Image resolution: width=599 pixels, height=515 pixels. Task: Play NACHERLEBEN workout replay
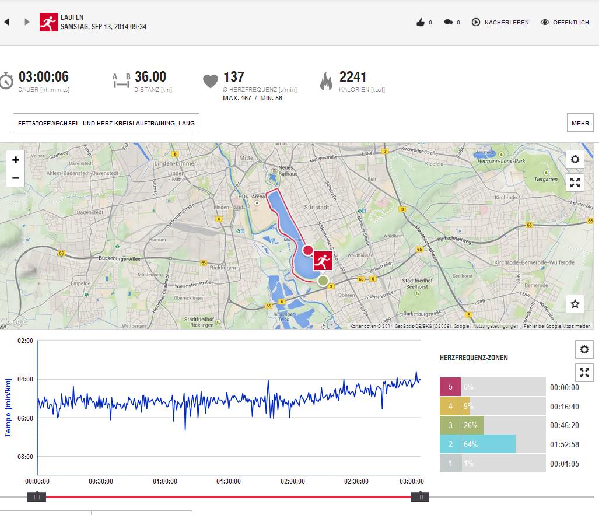(x=500, y=22)
